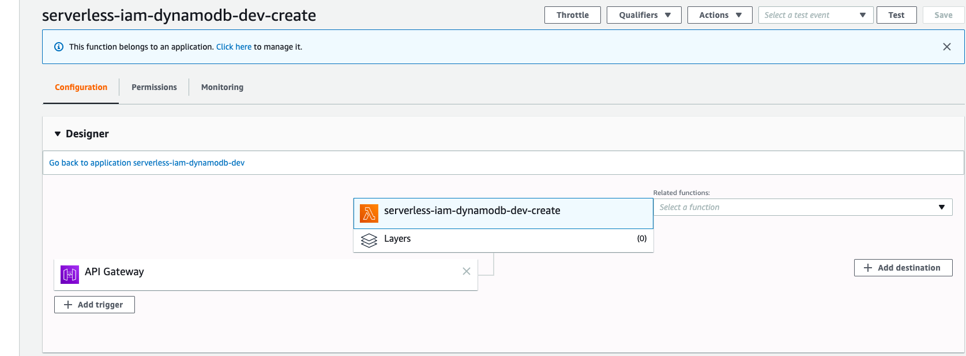Follow the 'Click here' application link
This screenshot has width=966, height=356.
(x=234, y=47)
